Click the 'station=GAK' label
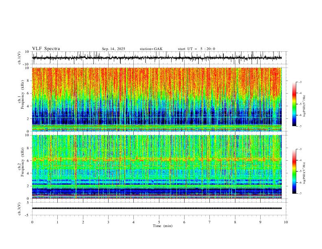Screen dimensions: 322x249 151,49
